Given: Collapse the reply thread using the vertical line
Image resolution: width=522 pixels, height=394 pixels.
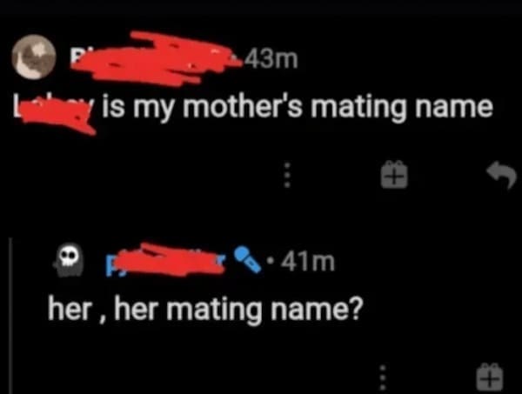Looking at the screenshot, I should tap(11, 316).
